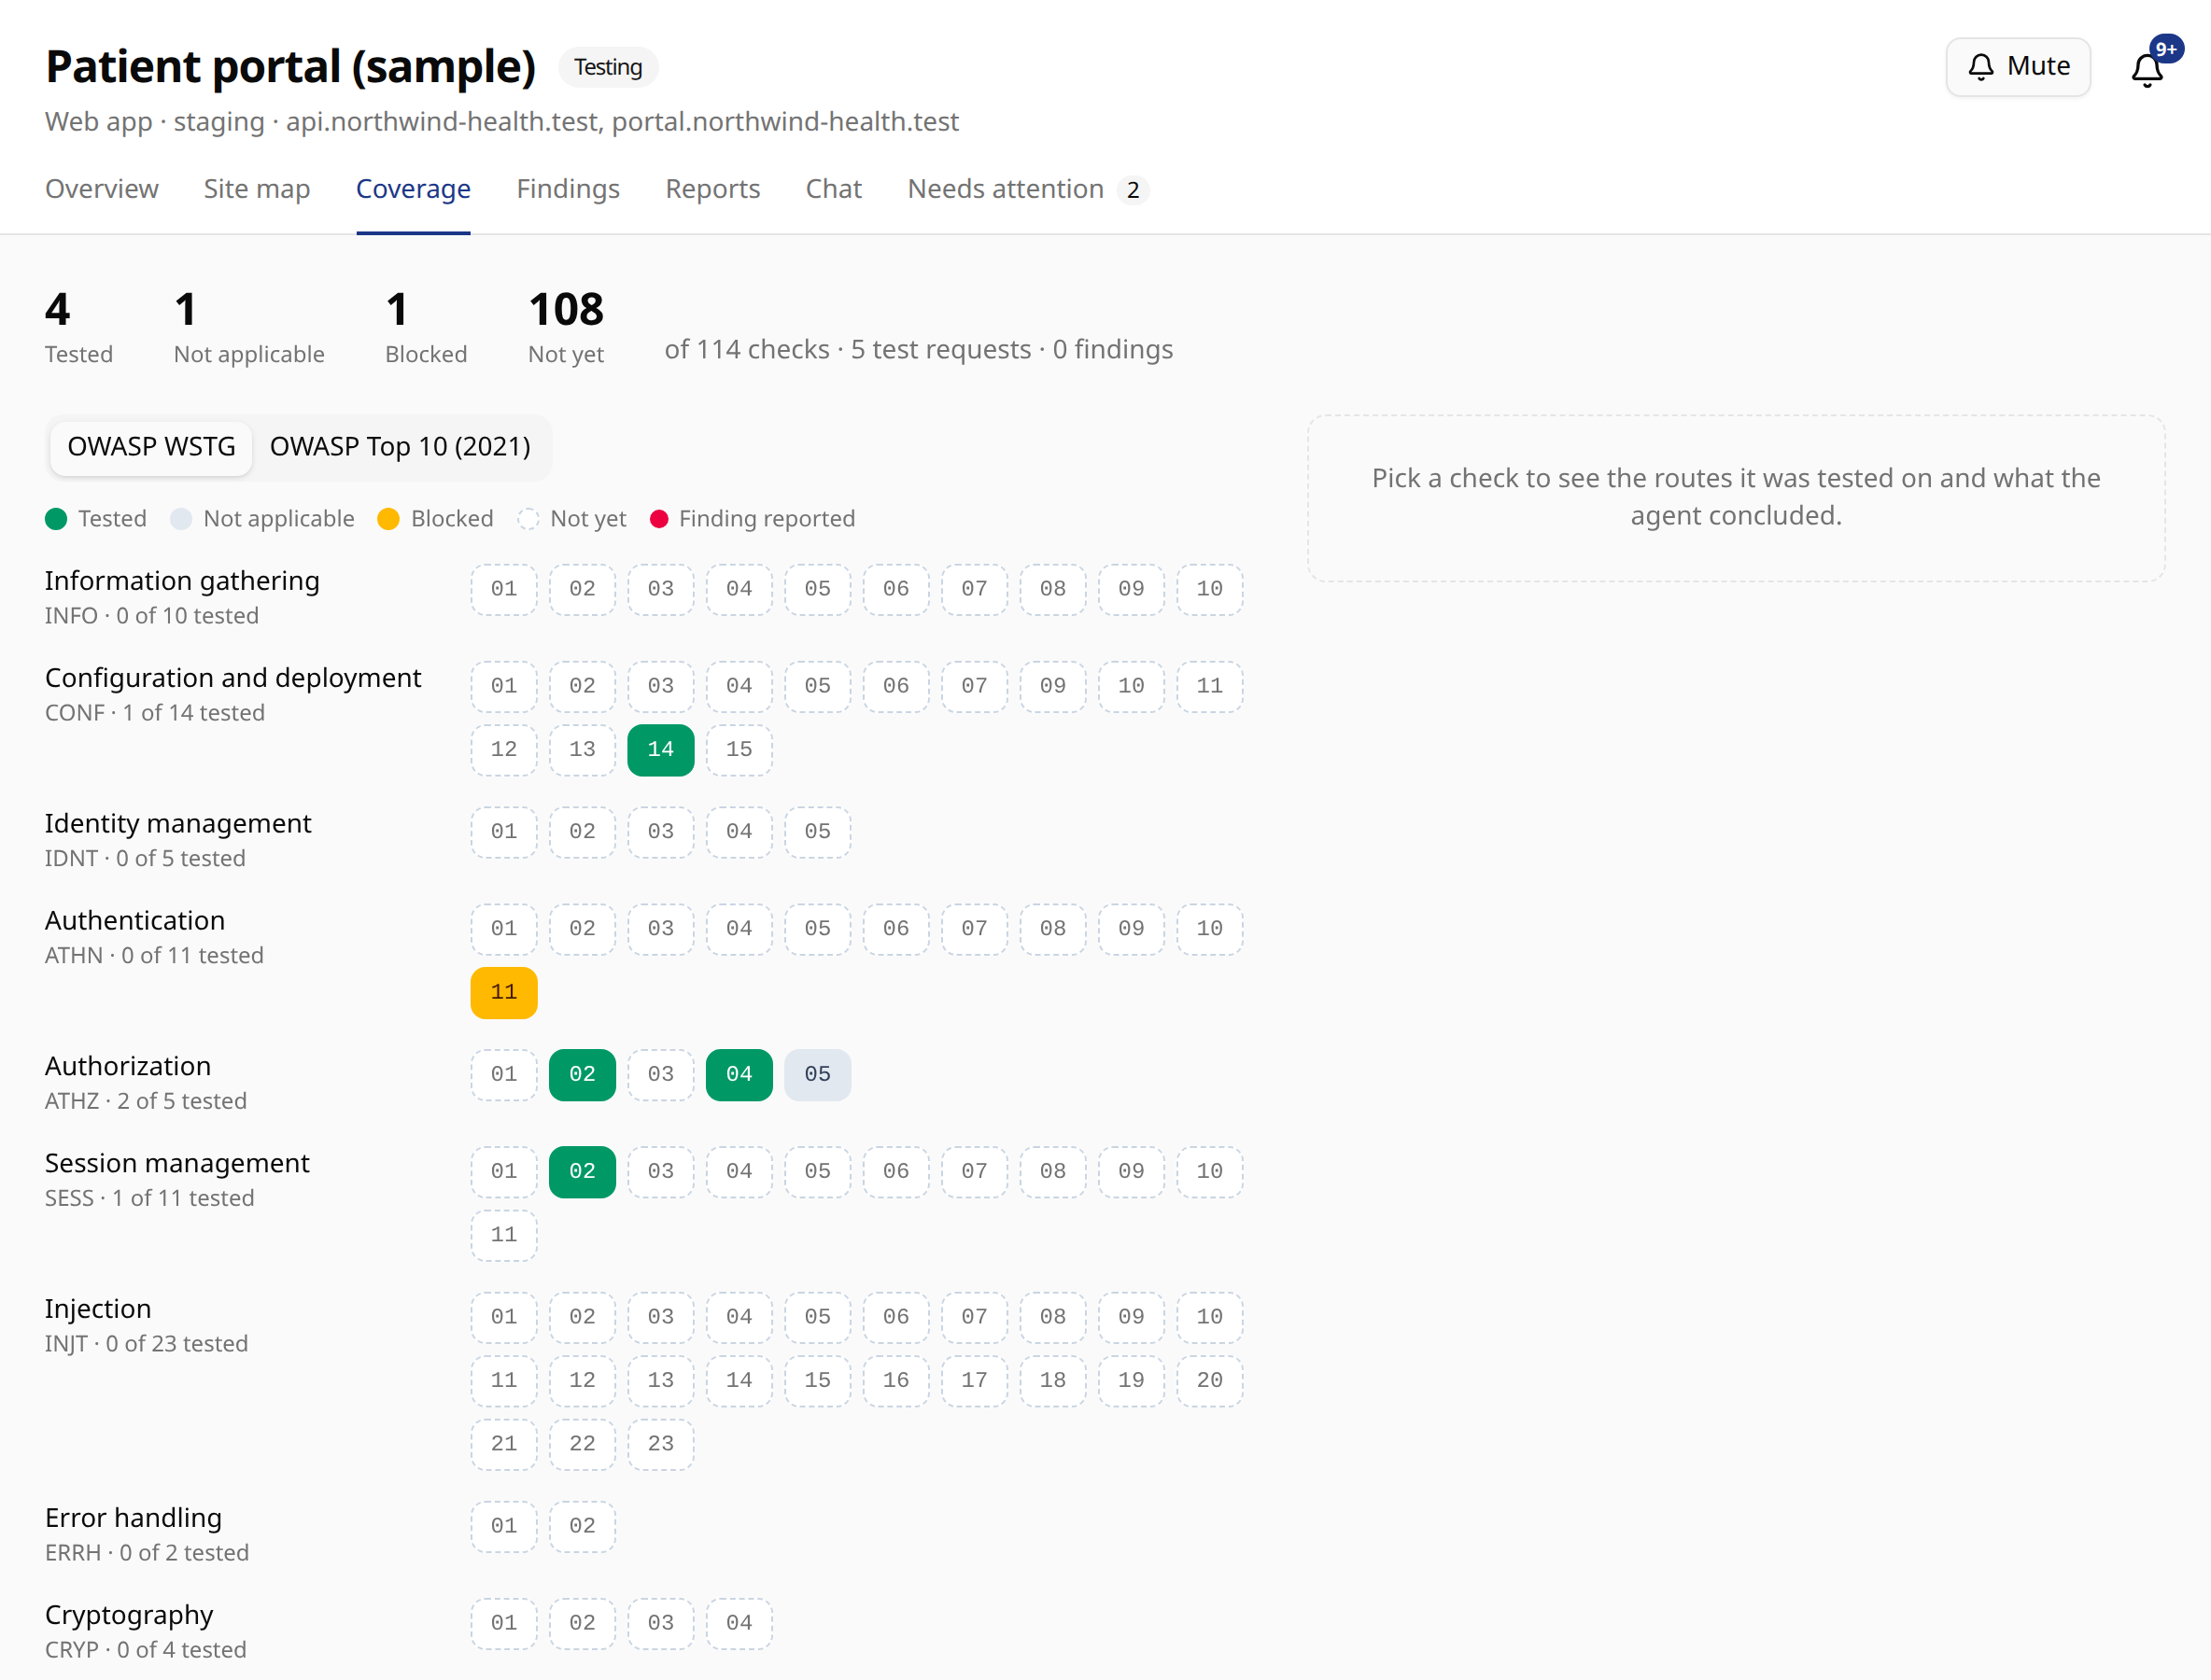Select the Coverage tab

[x=414, y=189]
